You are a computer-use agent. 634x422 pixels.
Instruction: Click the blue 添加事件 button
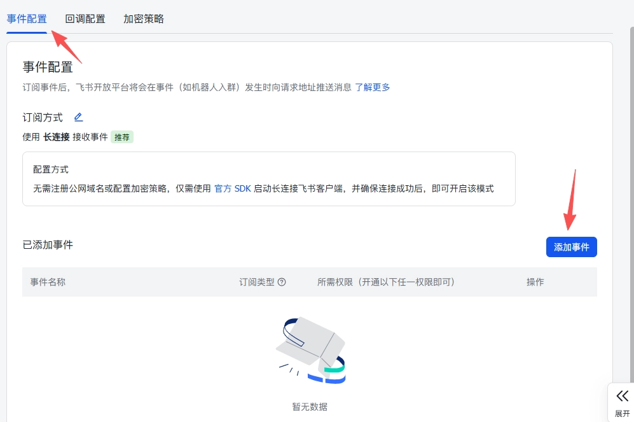[x=571, y=247]
